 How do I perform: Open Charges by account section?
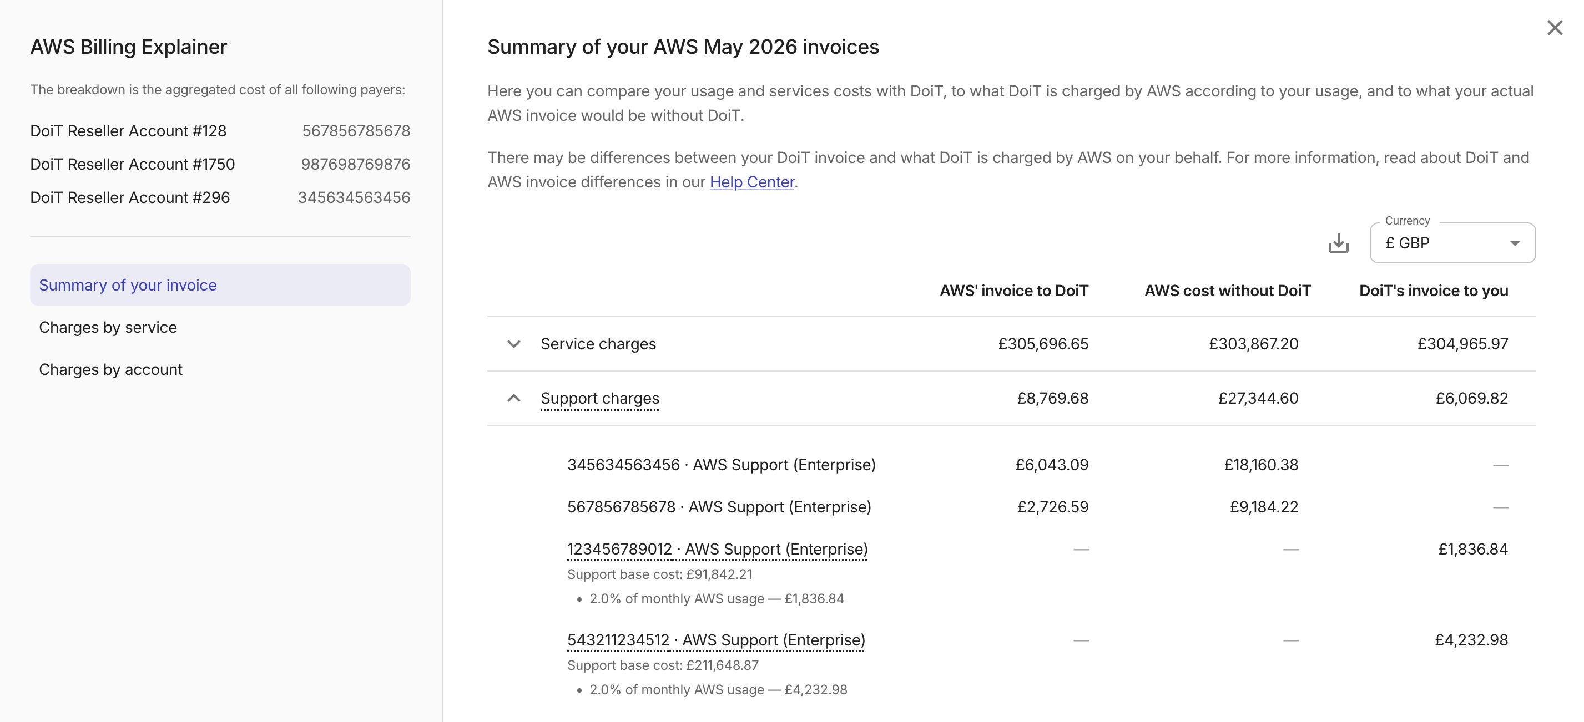[110, 369]
